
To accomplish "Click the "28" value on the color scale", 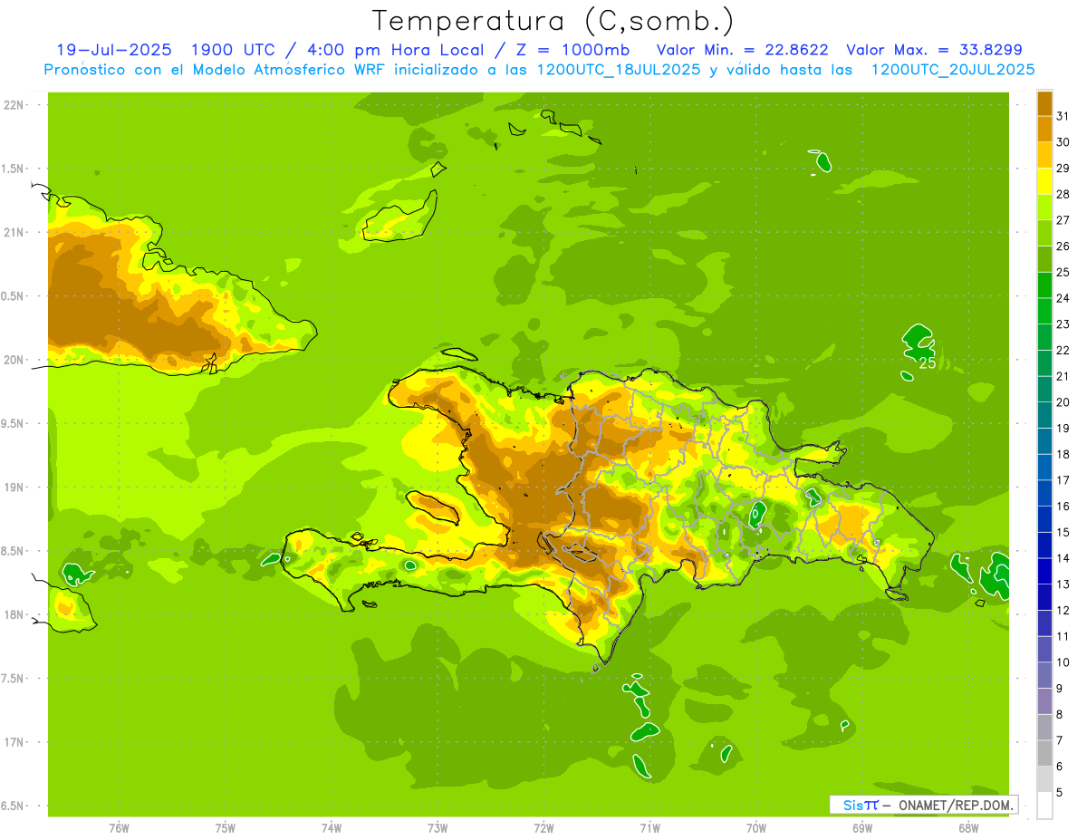I will [1063, 194].
